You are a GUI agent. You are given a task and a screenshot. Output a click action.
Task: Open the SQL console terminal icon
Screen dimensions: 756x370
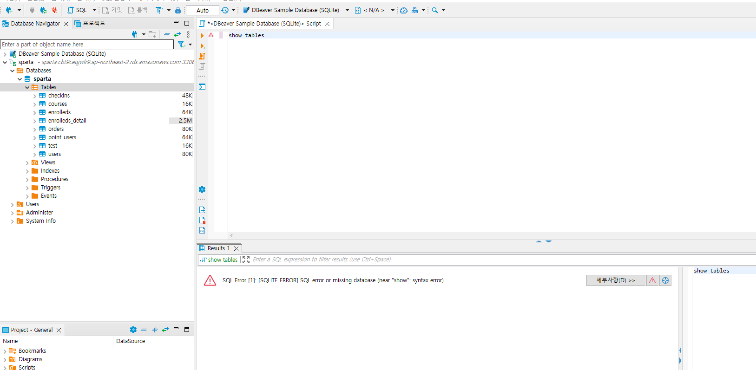202,87
